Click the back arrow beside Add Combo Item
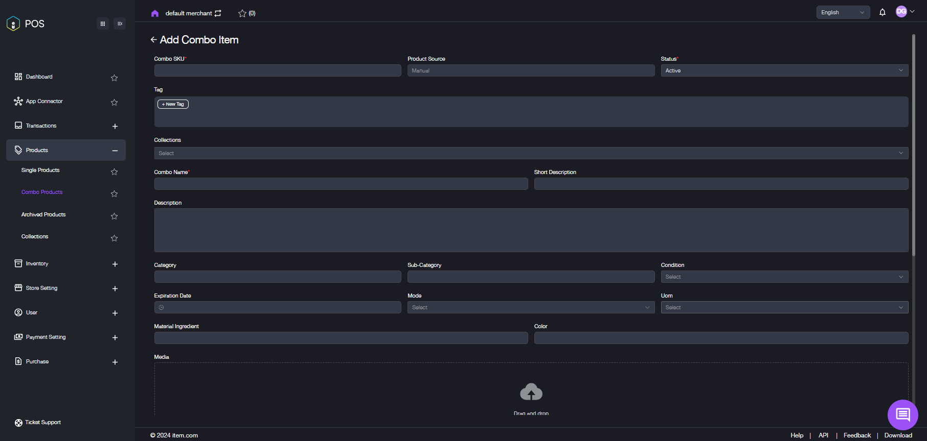Image resolution: width=927 pixels, height=441 pixels. [153, 40]
